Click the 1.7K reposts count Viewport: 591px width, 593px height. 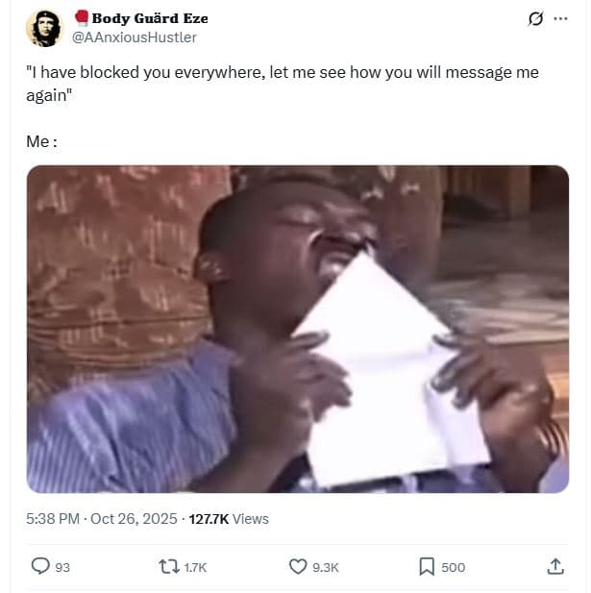coord(195,567)
